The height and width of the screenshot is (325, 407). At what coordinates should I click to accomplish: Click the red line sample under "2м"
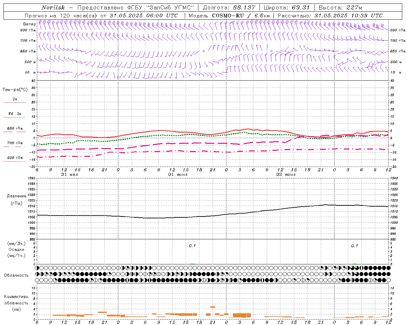pyautogui.click(x=15, y=103)
